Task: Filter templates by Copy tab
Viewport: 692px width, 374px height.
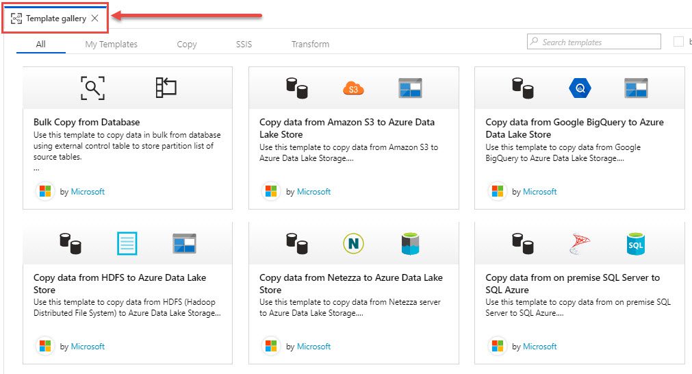Action: click(187, 44)
